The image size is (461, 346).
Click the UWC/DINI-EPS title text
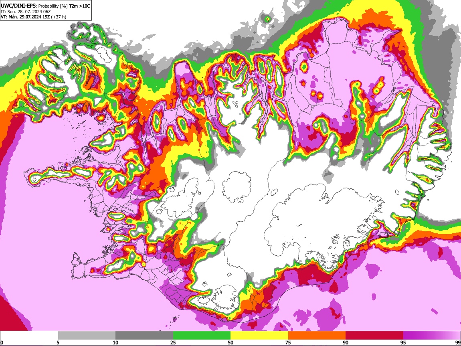point(18,6)
